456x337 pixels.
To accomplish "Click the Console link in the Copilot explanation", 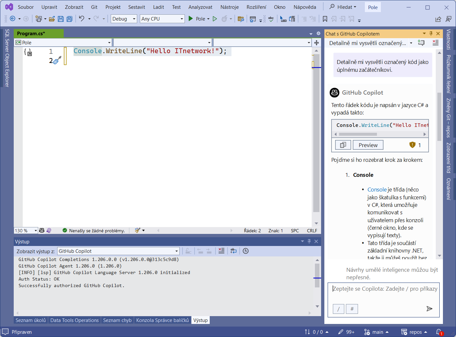I will pyautogui.click(x=377, y=190).
